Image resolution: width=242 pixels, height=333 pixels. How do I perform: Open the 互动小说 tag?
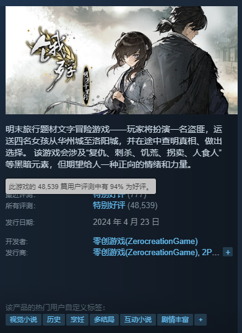138,319
